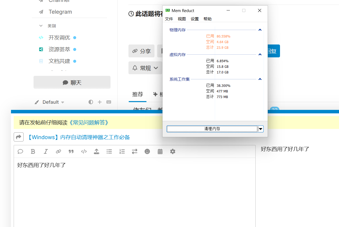The height and width of the screenshot is (227, 339).
Task: Open the 常规 notification level dropdown
Action: tap(145, 68)
